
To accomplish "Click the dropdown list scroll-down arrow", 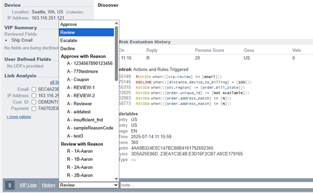I will (x=116, y=179).
